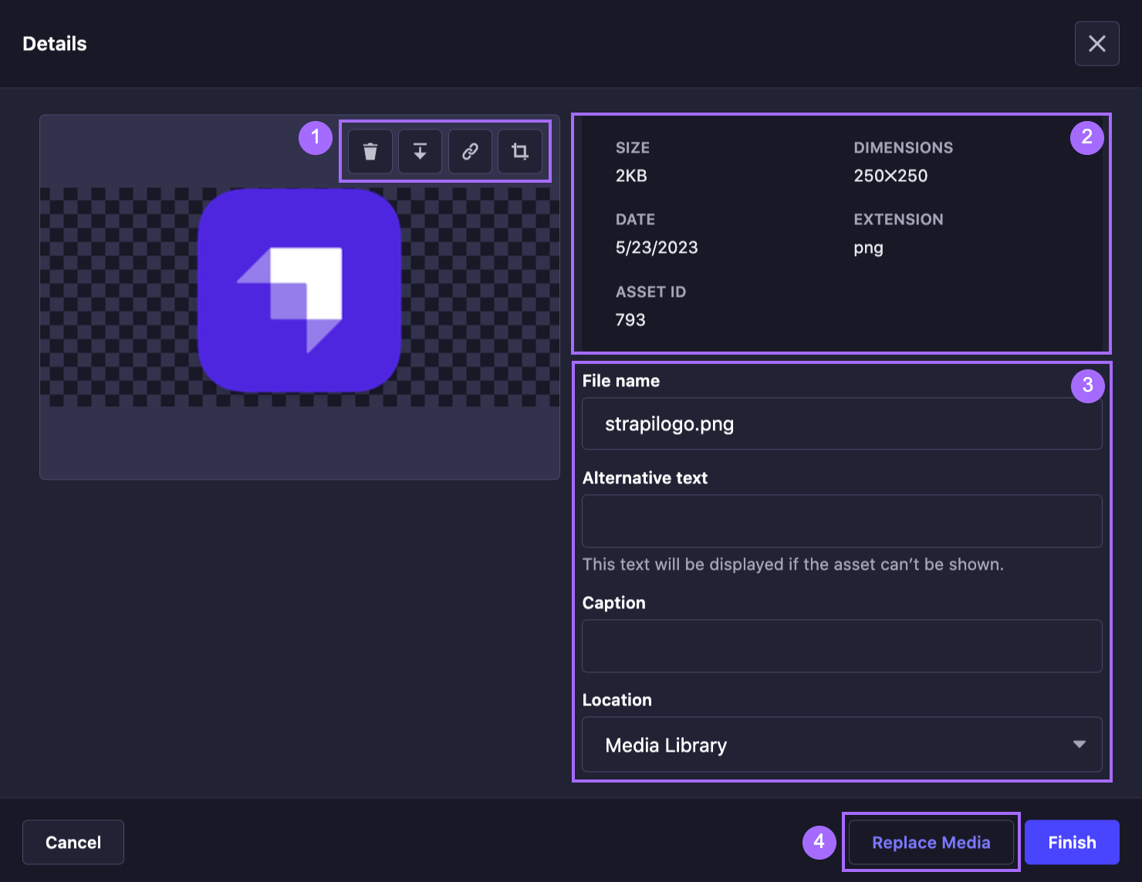Screen dimensions: 1142x882
Task: Click annotation badge number 3
Action: click(x=1086, y=386)
